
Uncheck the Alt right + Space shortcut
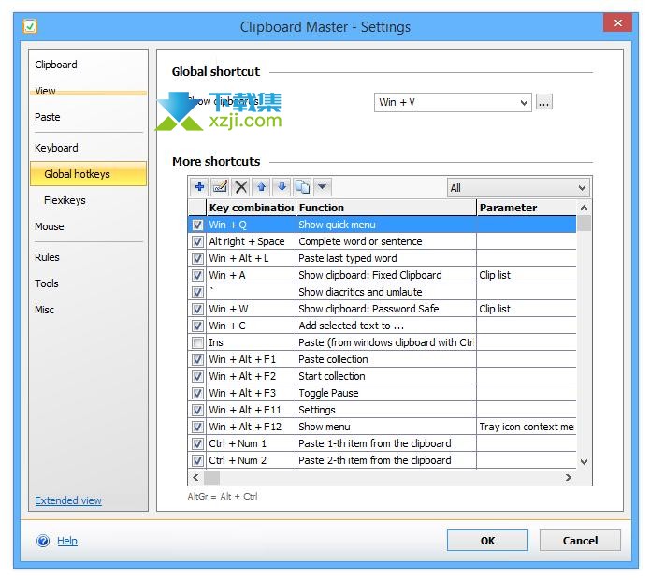click(x=197, y=241)
